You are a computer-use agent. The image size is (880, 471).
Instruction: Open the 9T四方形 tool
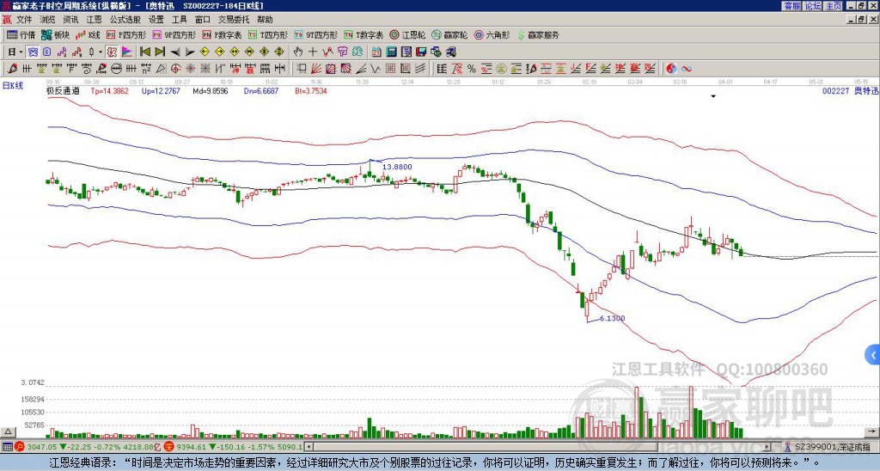[315, 34]
